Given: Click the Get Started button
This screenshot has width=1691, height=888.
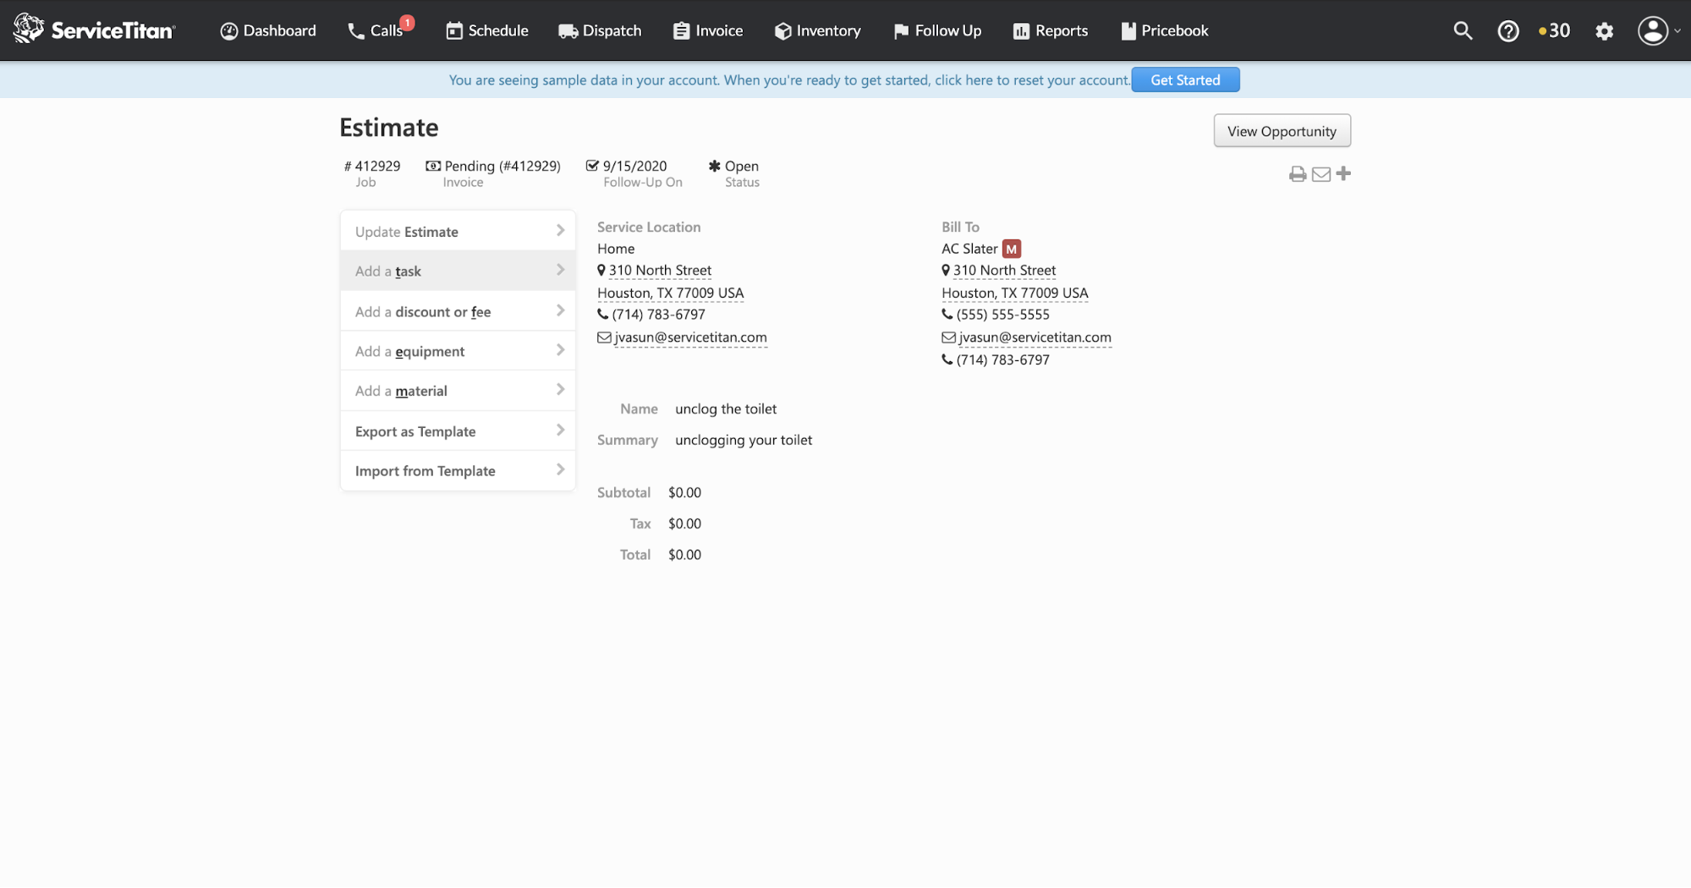Looking at the screenshot, I should (x=1185, y=79).
